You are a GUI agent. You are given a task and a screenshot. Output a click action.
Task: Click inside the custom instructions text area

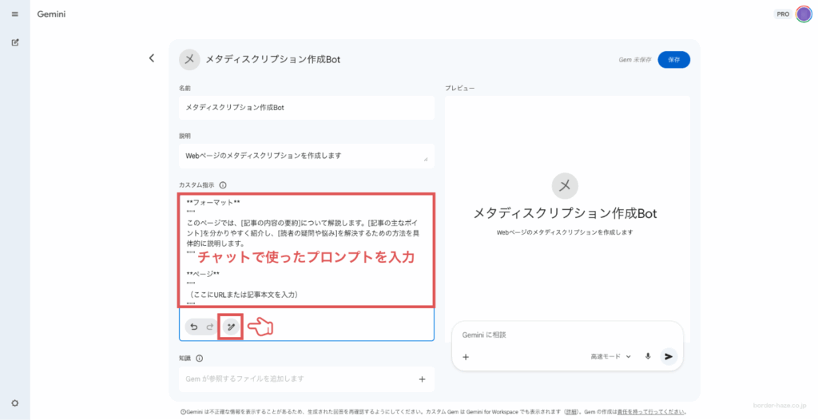[307, 249]
